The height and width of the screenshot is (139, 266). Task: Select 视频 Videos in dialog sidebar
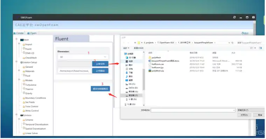pos(129,61)
